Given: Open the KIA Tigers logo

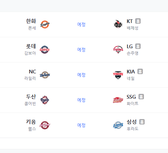Looking at the screenshot, I should click(x=118, y=75).
